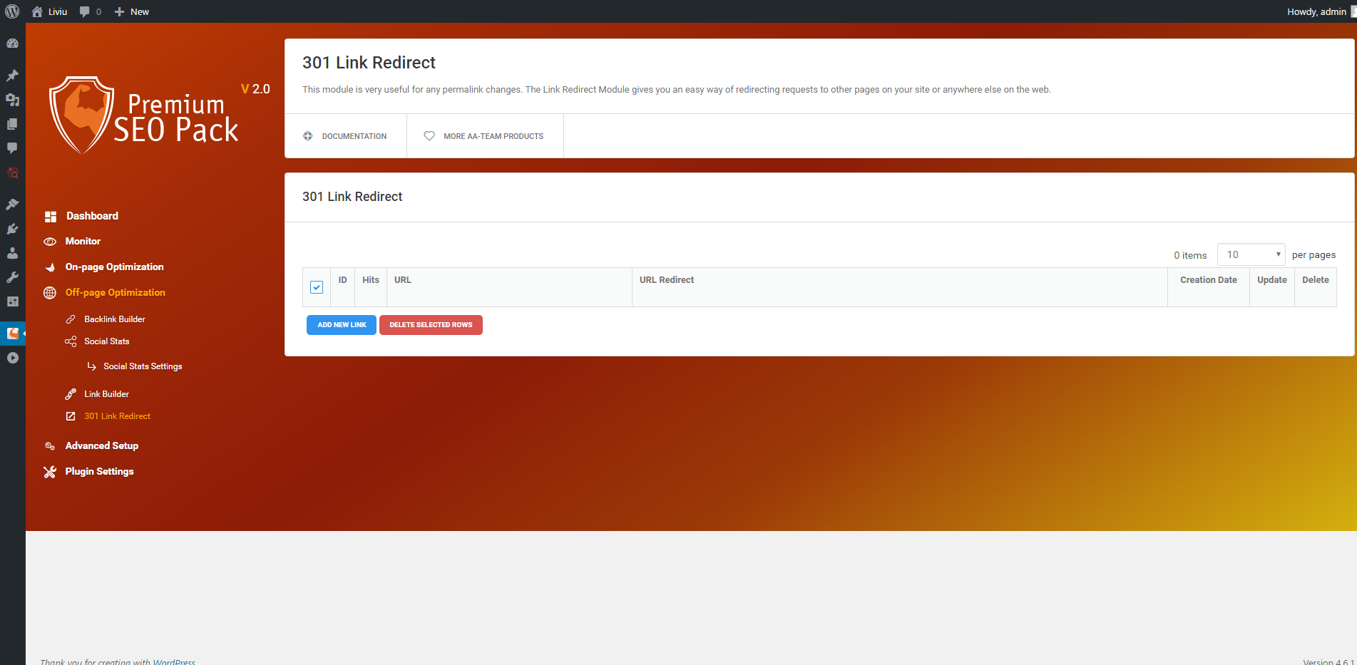Click the Delete column header

[x=1316, y=280]
